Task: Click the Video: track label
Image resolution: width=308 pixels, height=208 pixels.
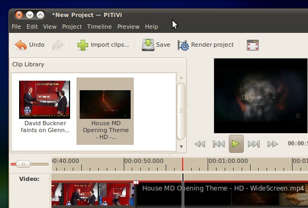Action: pos(29,179)
